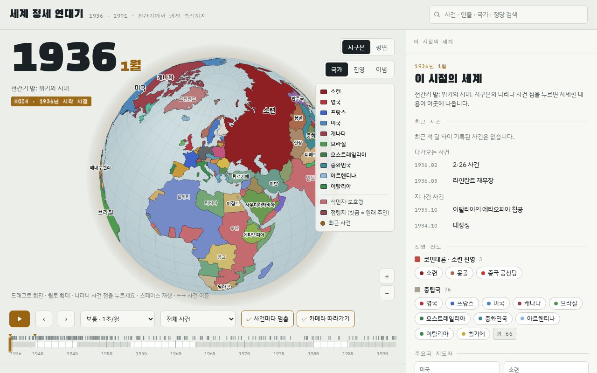Select 소련 chip in 코민테른 faction
Image resolution: width=597 pixels, height=373 pixels.
click(x=428, y=273)
